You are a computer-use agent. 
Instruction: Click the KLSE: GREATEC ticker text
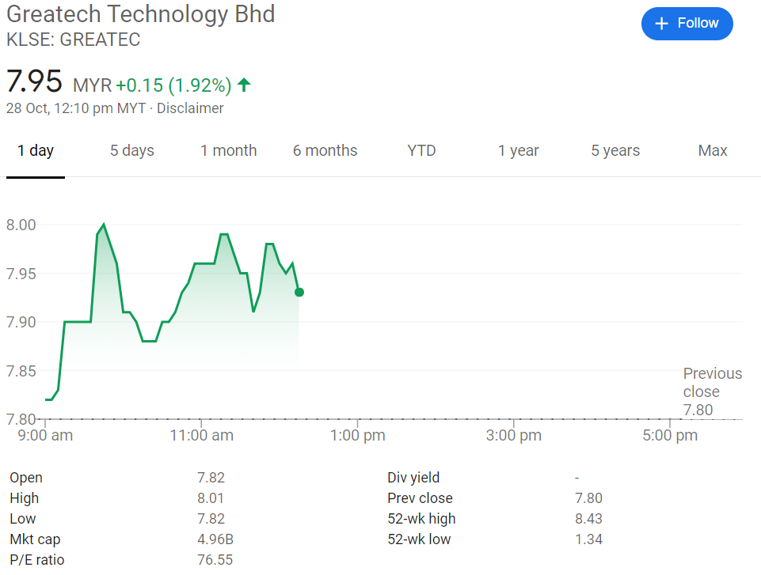point(73,40)
